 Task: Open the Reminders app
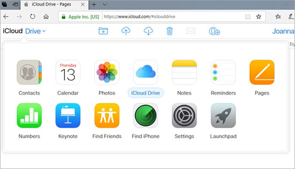[223, 72]
